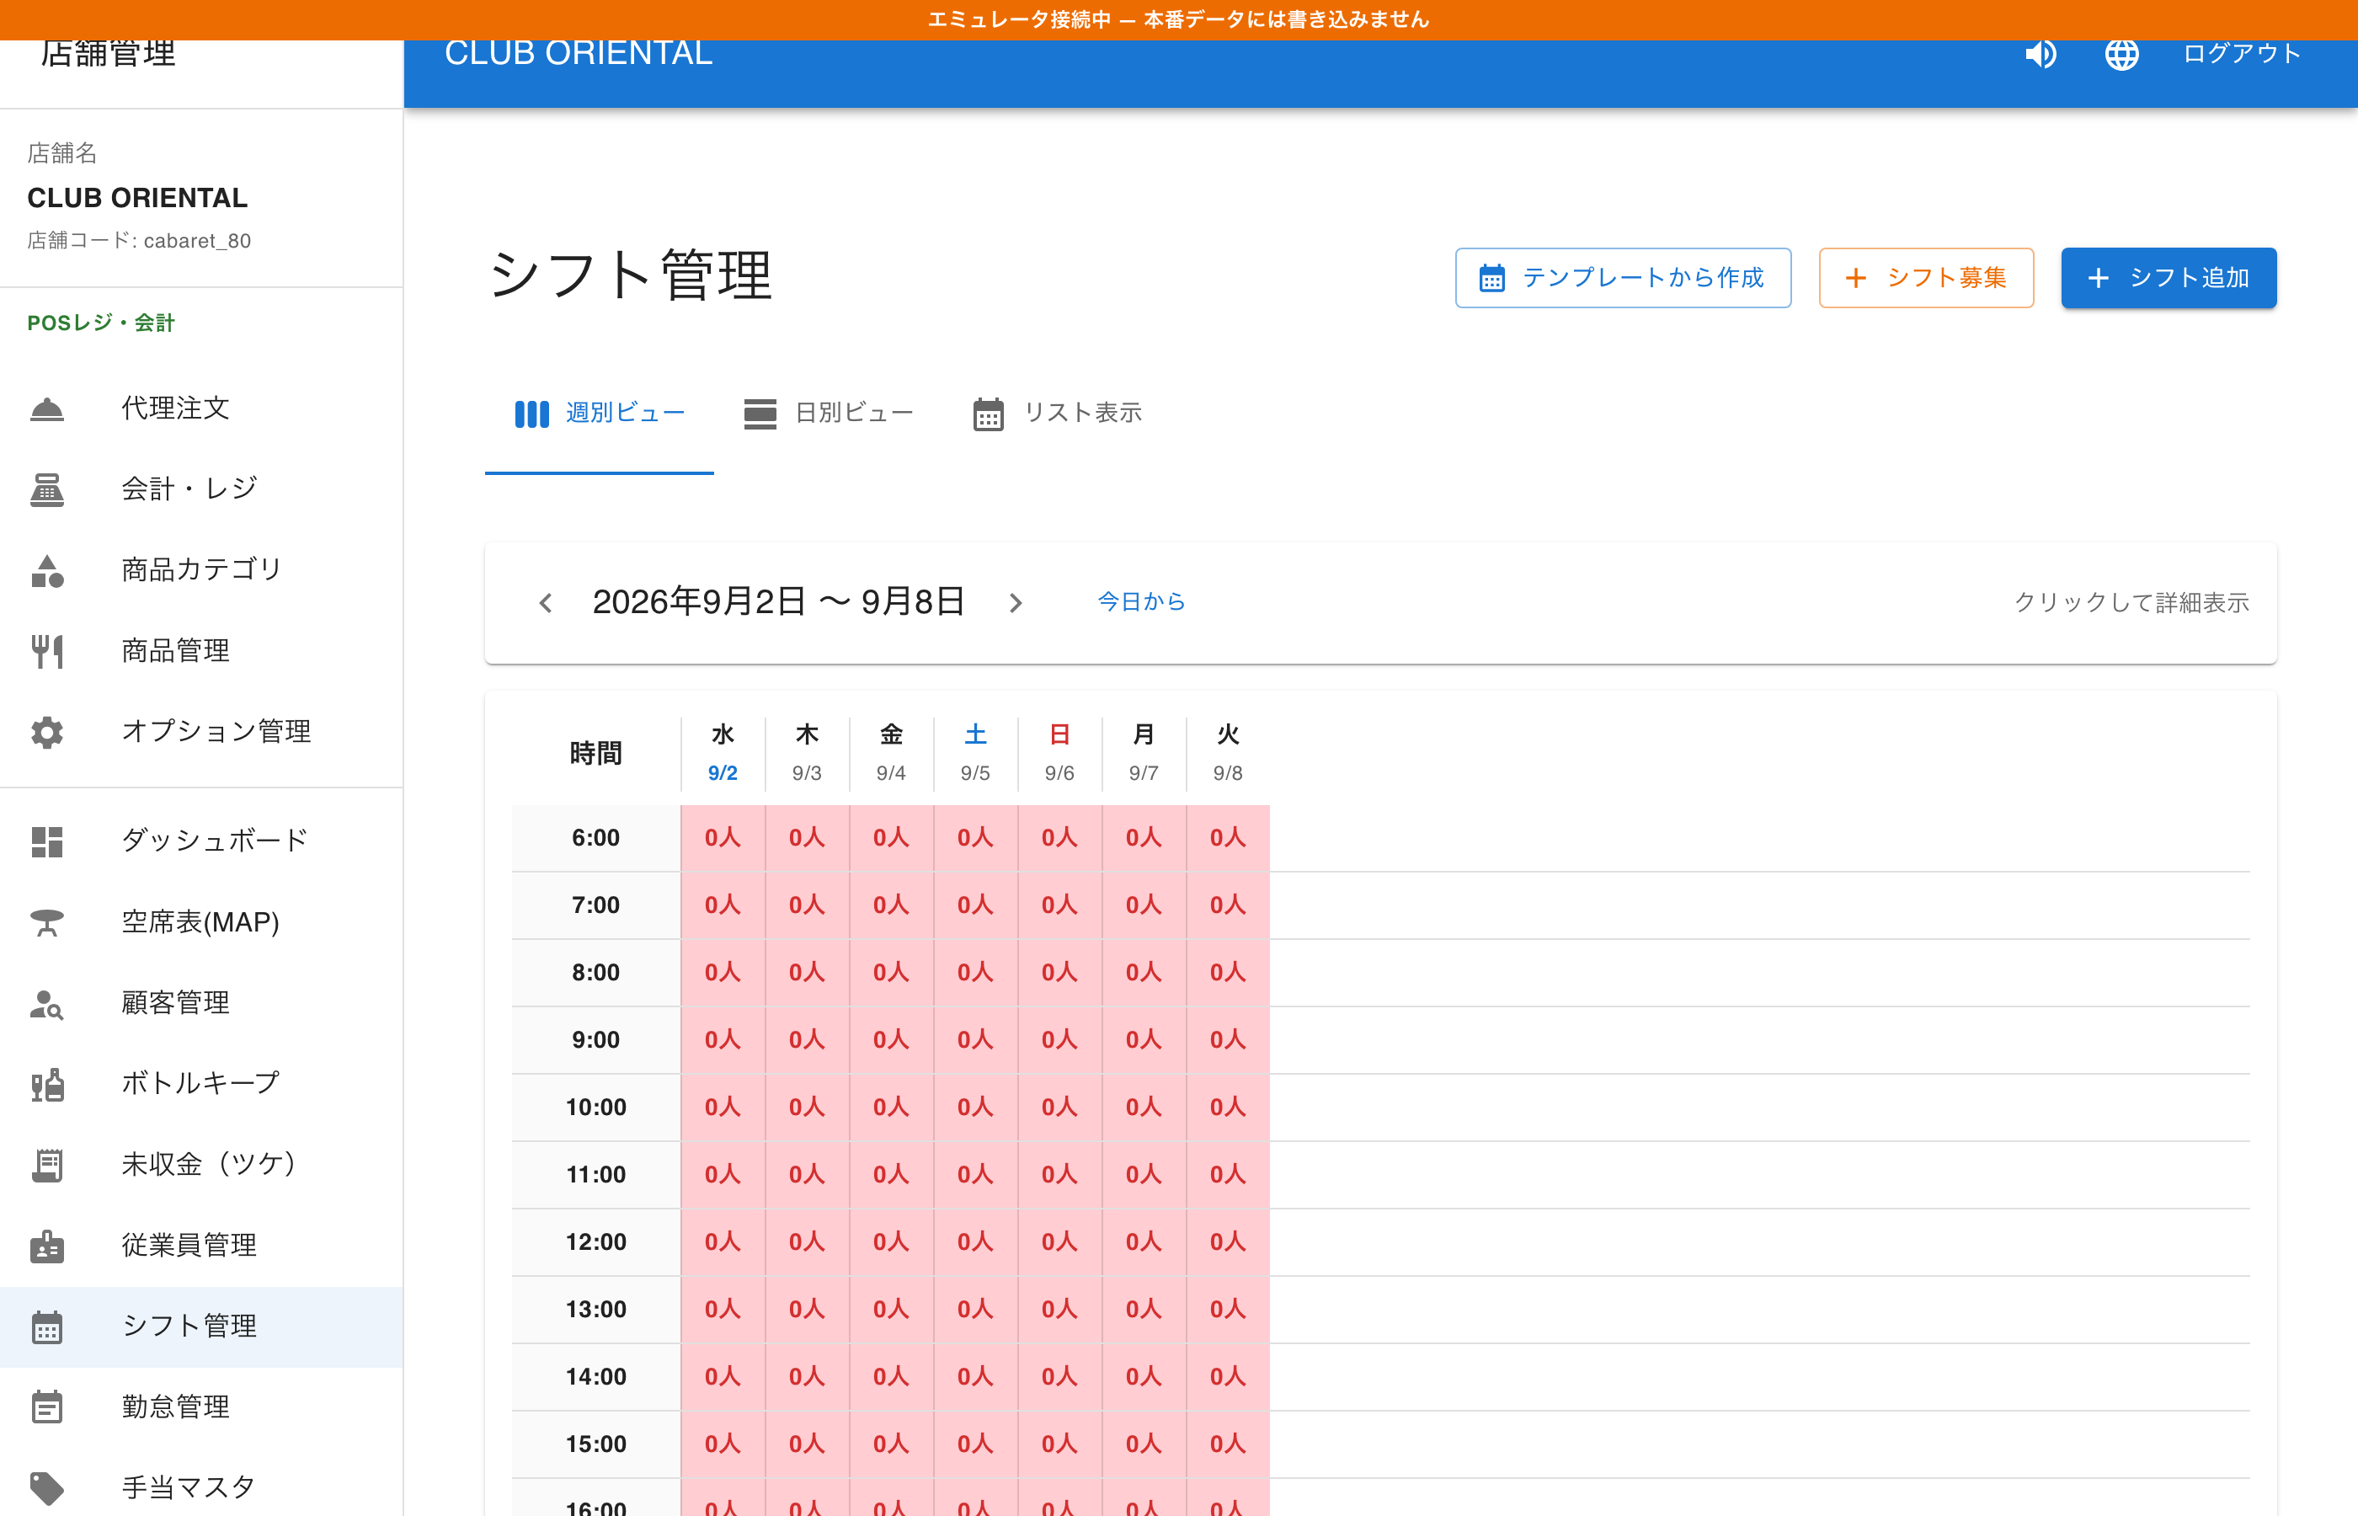The image size is (2358, 1516).
Task: Open the language globe icon
Action: [2121, 54]
